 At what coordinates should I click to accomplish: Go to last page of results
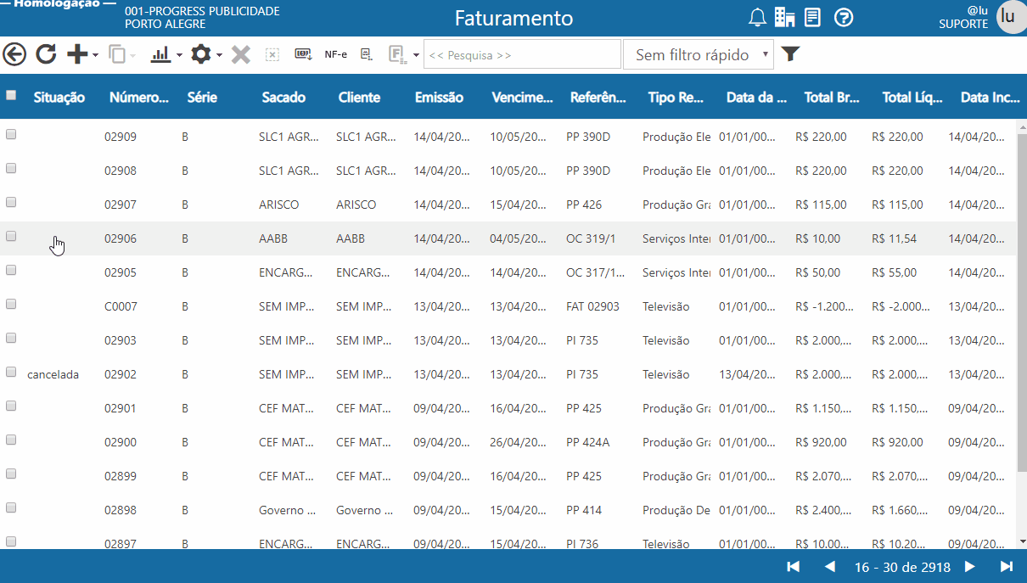1007,567
